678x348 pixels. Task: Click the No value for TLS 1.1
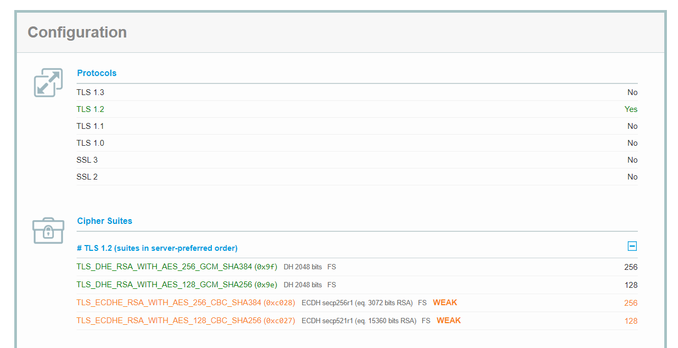(633, 126)
